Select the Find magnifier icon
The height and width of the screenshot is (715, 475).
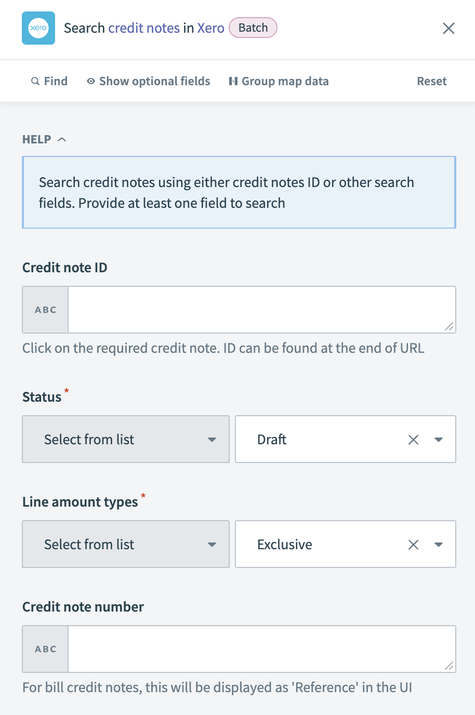click(35, 81)
